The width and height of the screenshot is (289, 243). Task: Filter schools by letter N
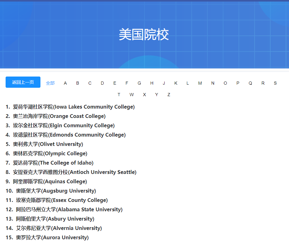[213, 83]
